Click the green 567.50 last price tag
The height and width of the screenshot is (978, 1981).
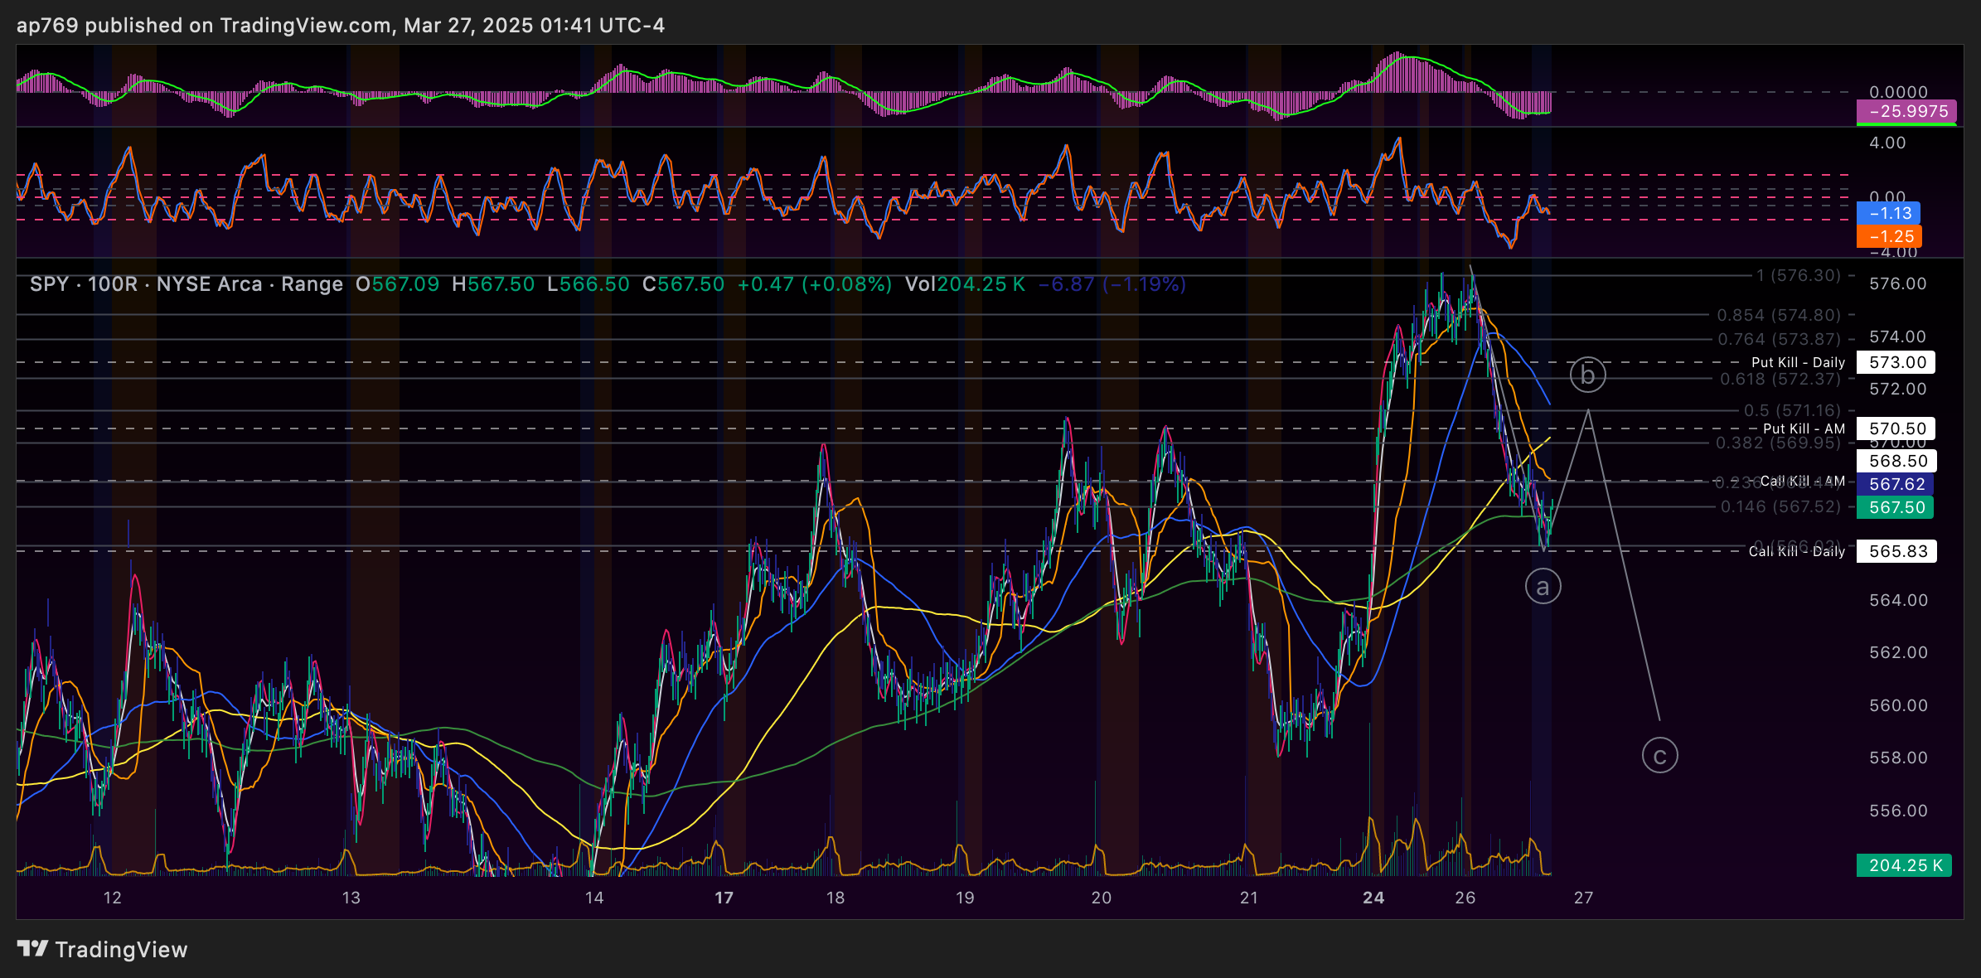point(1895,507)
